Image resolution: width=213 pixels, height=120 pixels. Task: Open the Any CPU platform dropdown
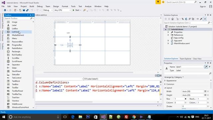click(x=62, y=10)
